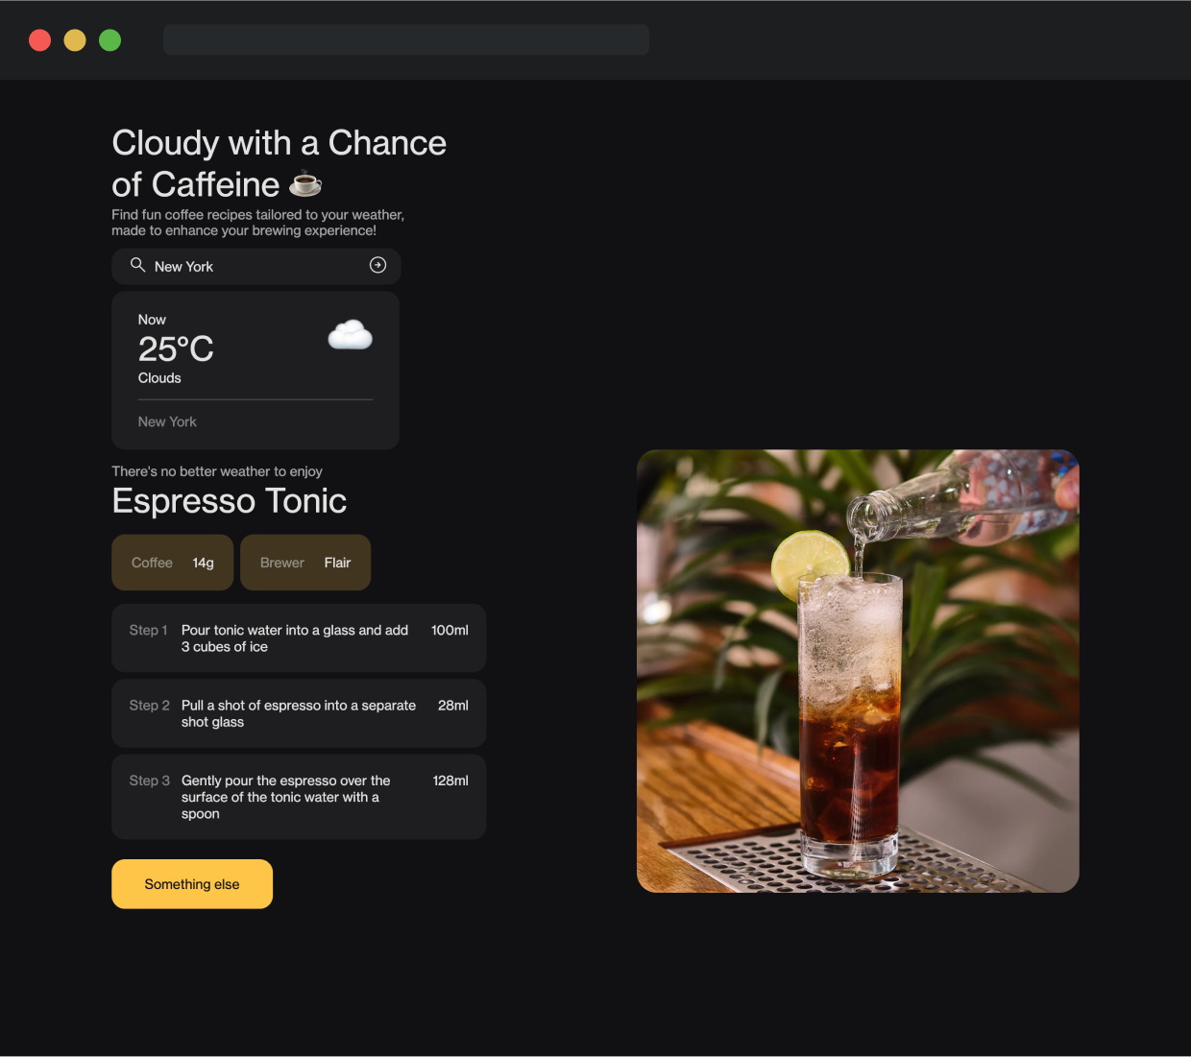Click the New York city search field

(255, 266)
